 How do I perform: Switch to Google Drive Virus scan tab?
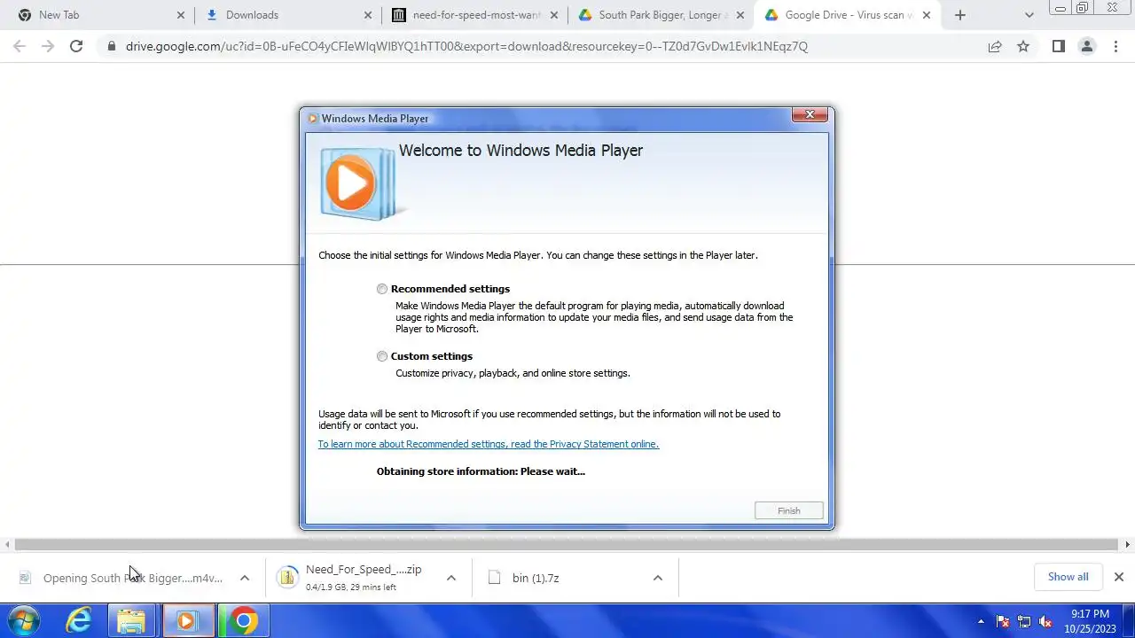(x=847, y=15)
